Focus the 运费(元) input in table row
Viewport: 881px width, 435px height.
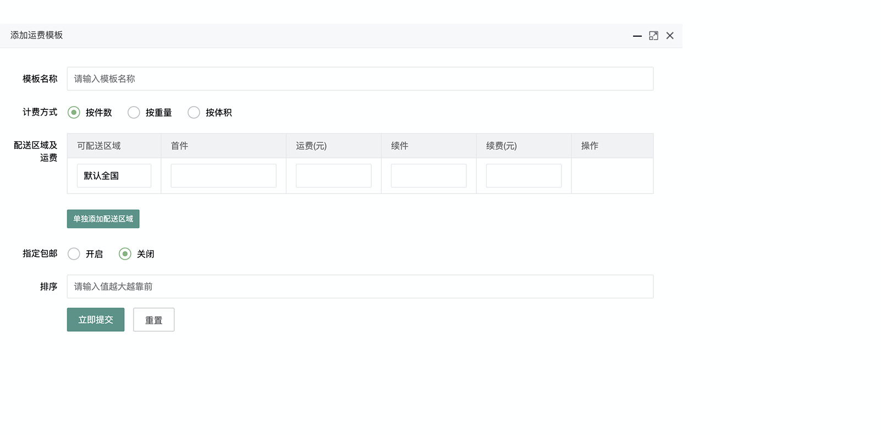click(334, 175)
